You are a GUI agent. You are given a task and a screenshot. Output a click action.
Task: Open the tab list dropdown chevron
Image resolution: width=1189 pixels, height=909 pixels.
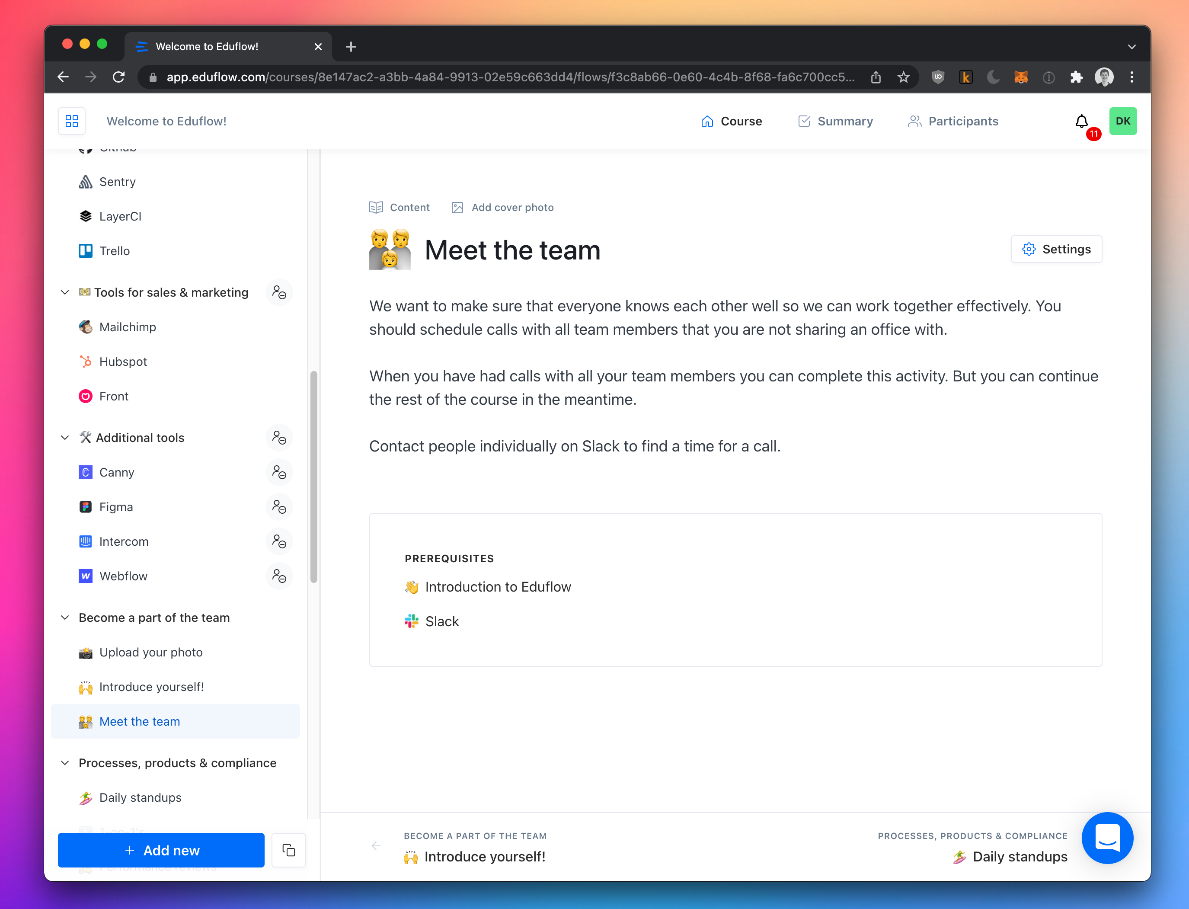pos(1131,47)
